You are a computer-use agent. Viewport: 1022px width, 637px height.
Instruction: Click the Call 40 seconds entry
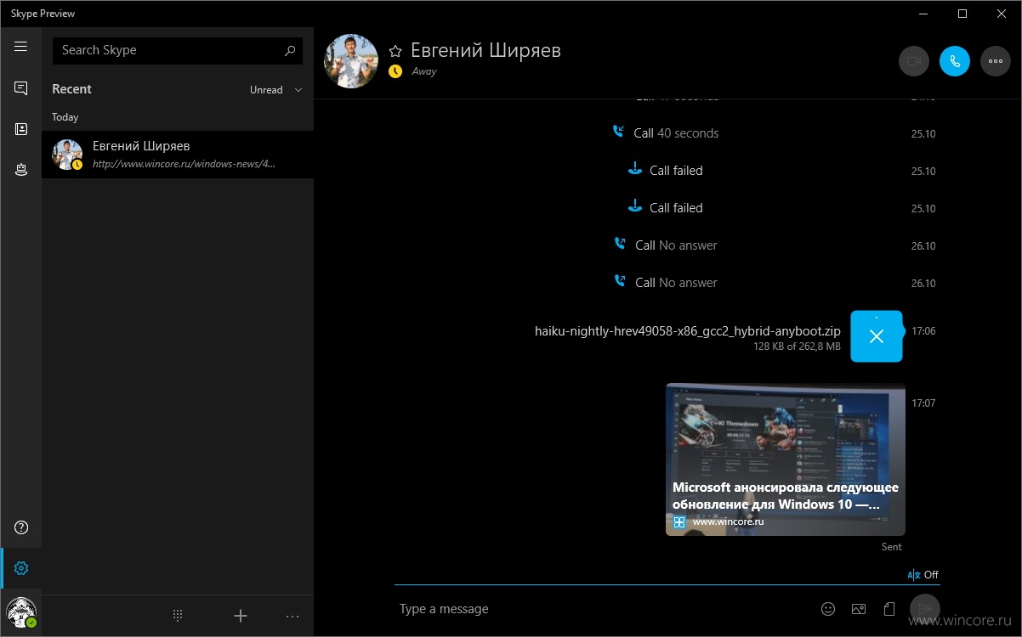point(676,133)
